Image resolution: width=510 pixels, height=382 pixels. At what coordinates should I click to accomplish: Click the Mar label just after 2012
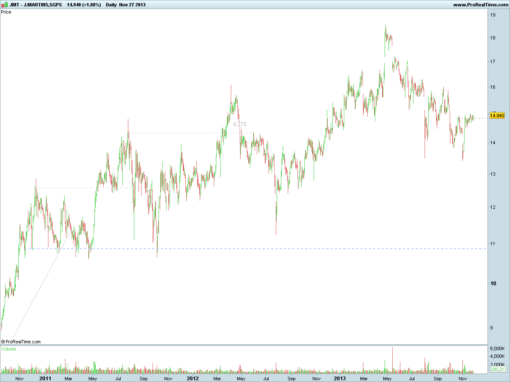tap(217, 378)
